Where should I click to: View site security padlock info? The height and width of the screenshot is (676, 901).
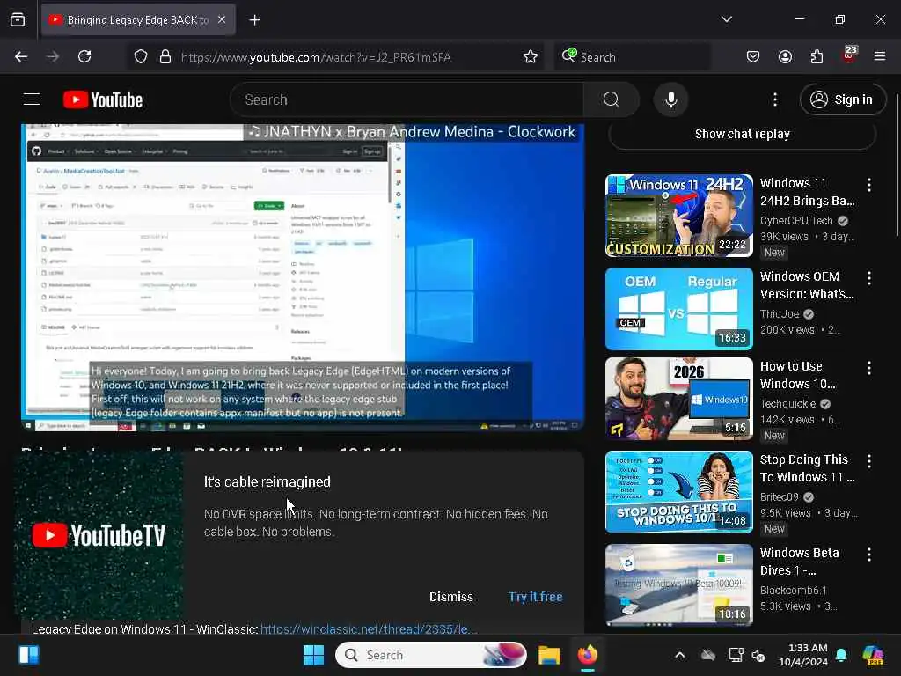[x=165, y=57]
